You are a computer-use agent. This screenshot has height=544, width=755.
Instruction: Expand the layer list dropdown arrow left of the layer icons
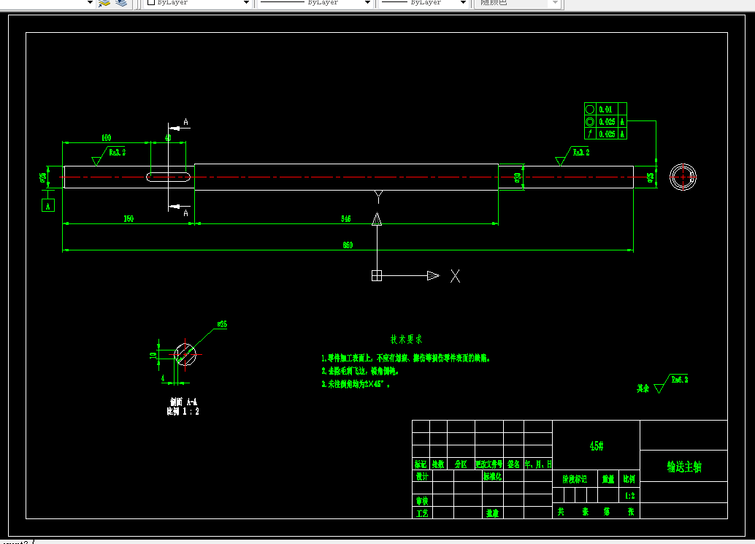(90, 2)
